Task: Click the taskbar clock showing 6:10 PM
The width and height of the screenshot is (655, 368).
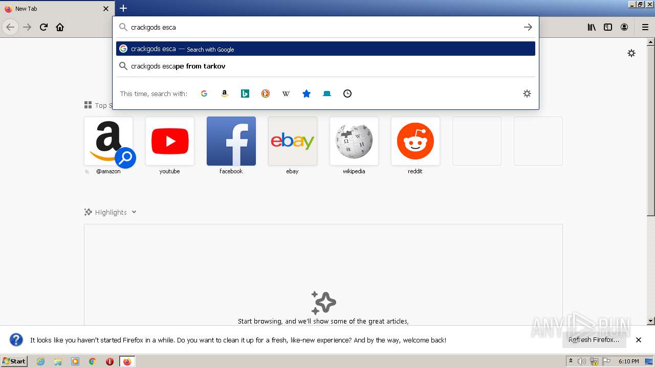Action: click(x=628, y=361)
